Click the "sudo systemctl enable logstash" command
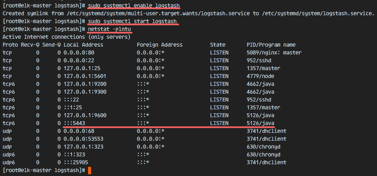Viewport: 377px width, 176px height. tap(134, 5)
